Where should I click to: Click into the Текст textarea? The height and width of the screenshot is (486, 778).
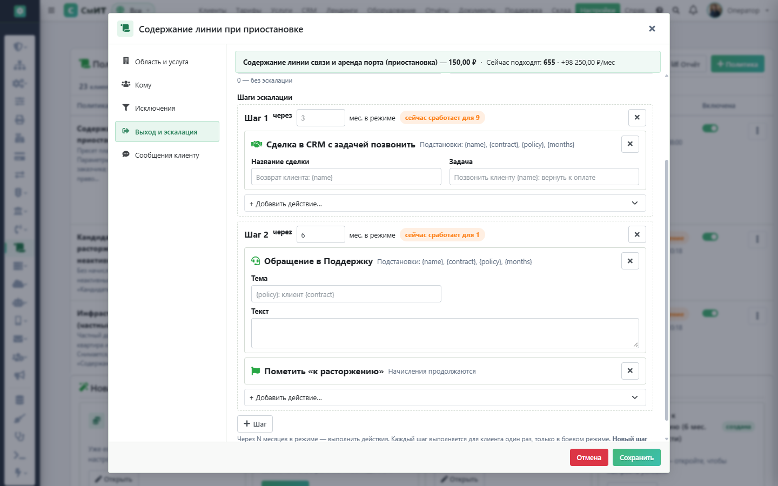point(445,333)
